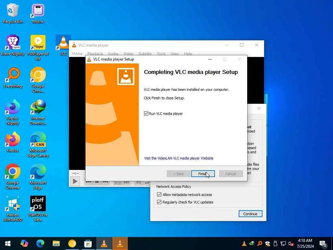Switch to first VLC taskbar button
This screenshot has width=333, height=250.
(x=104, y=243)
